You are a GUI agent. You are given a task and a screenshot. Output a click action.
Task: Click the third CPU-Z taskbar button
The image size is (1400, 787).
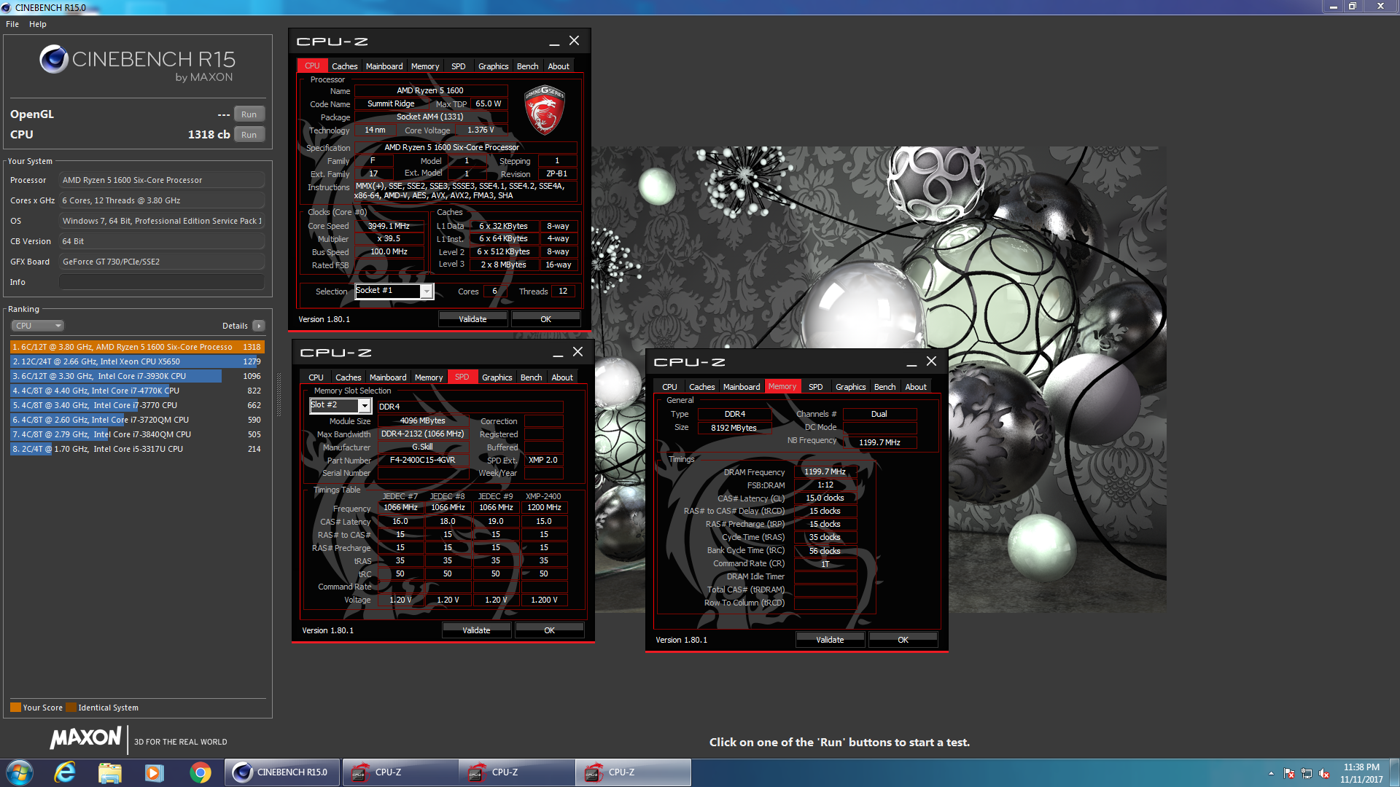pyautogui.click(x=634, y=772)
